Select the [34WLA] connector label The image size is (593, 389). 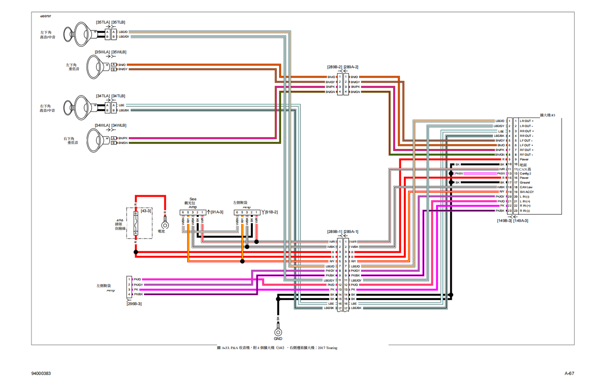(x=103, y=125)
